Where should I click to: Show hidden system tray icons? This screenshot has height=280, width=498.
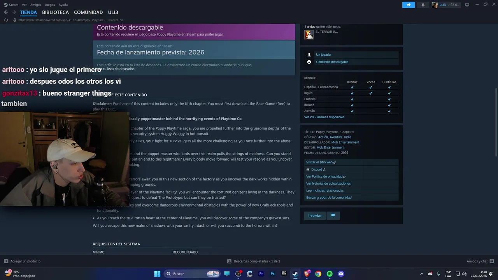[x=422, y=274]
